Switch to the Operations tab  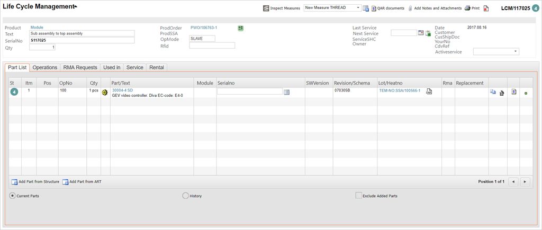[44, 68]
